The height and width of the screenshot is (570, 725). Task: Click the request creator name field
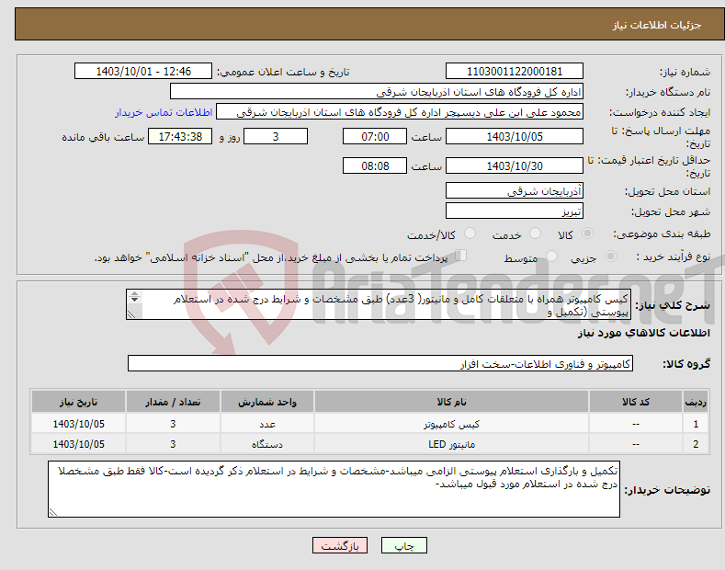(x=400, y=112)
